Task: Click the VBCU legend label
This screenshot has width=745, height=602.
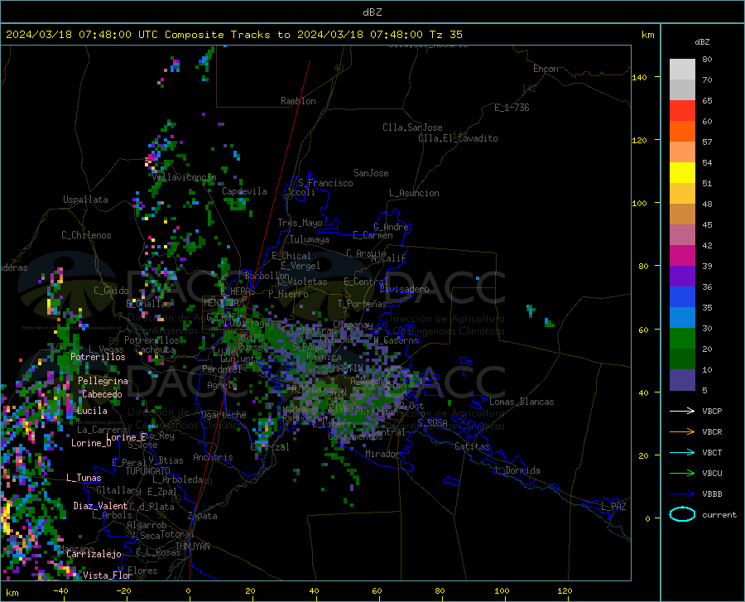Action: [x=712, y=474]
